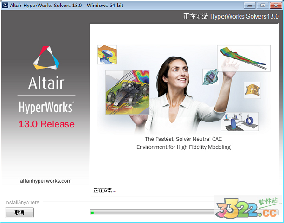Click 'Environment for High Fidelity Modeling' text

pyautogui.click(x=183, y=147)
